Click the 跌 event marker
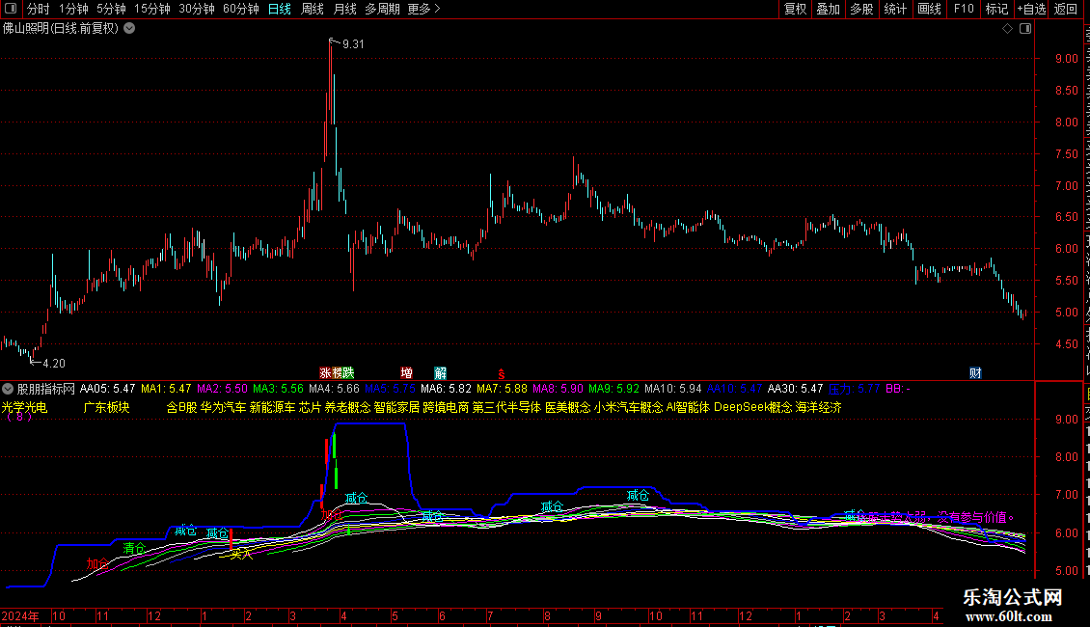 [348, 373]
